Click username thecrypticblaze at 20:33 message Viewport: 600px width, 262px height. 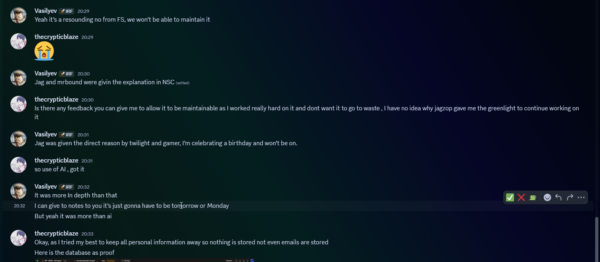coord(56,234)
